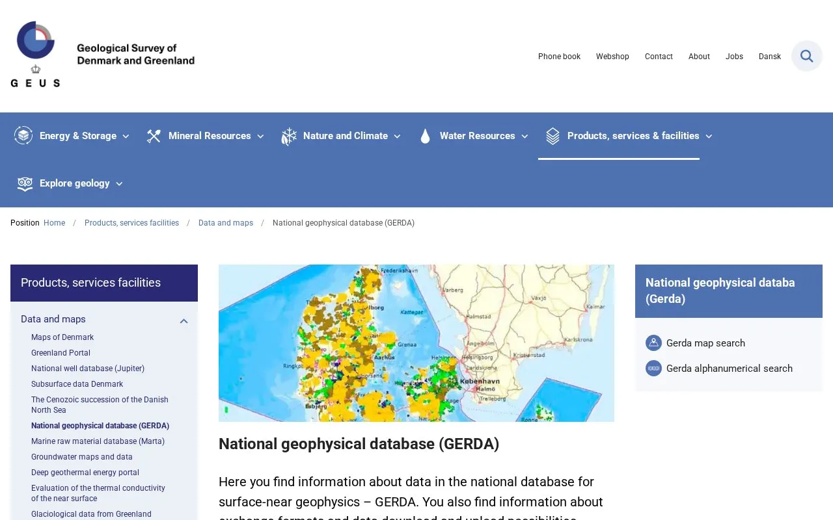Expand the Energy & Storage chevron
The height and width of the screenshot is (520, 833).
pos(126,136)
